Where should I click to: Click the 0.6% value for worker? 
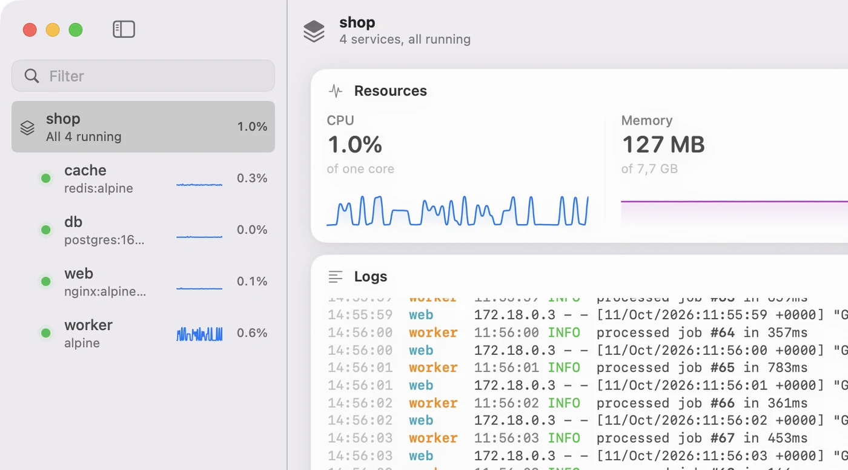[252, 333]
